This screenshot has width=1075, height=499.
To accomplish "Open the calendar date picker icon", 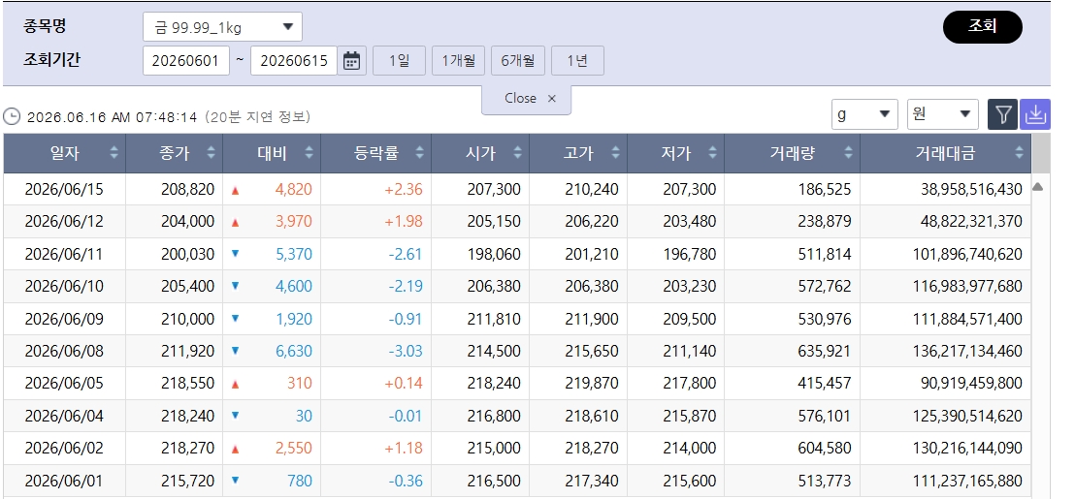I will click(352, 60).
